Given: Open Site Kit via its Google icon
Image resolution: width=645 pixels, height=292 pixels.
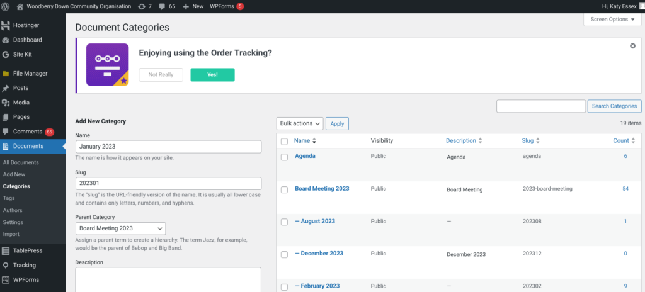Looking at the screenshot, I should pos(6,55).
